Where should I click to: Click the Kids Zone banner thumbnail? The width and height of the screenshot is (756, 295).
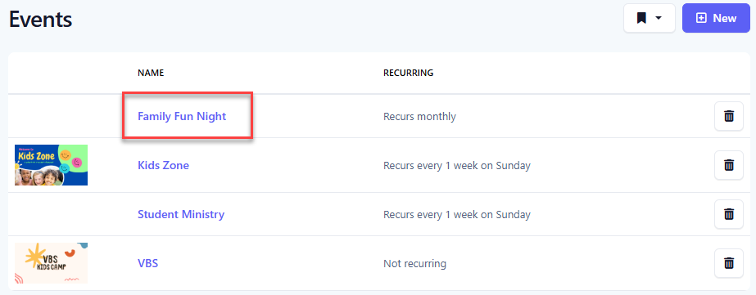pos(51,165)
